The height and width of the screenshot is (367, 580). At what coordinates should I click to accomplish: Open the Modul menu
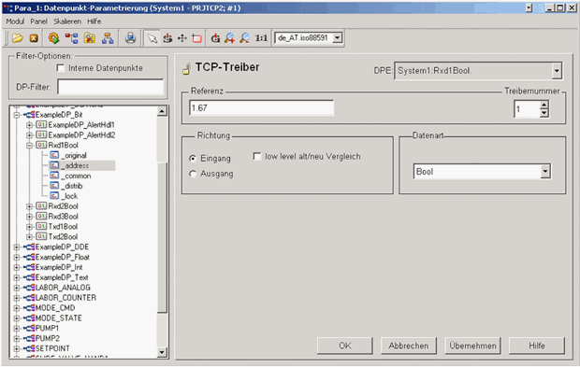pyautogui.click(x=15, y=21)
